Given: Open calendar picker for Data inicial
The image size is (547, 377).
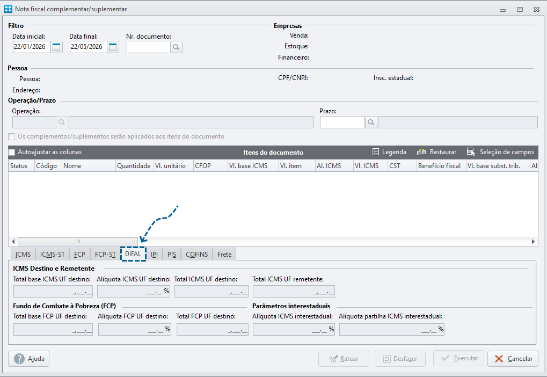Looking at the screenshot, I should coord(56,47).
